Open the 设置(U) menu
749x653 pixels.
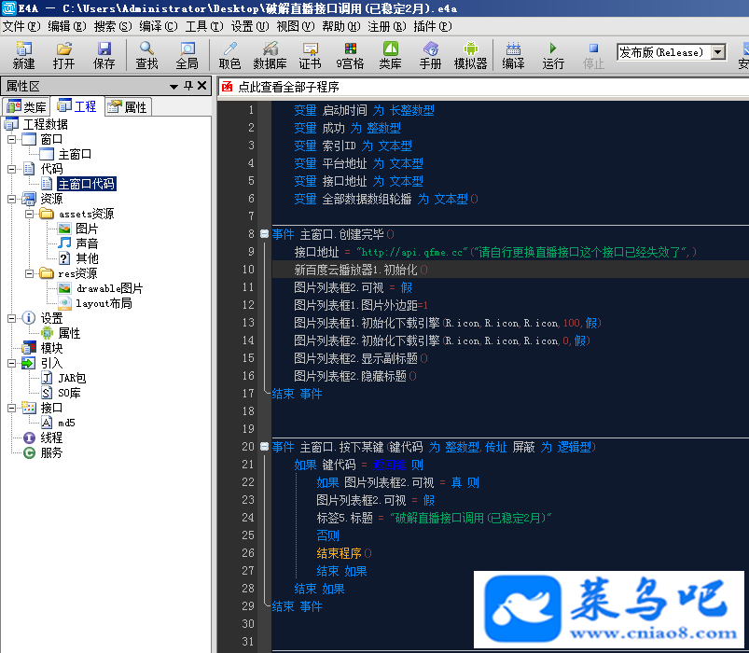click(x=250, y=26)
